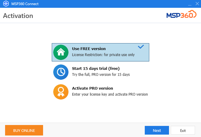Viewport: 201px width, 137px height.
Task: Click the MSP360 Connect title bar app icon
Action: (6, 4)
